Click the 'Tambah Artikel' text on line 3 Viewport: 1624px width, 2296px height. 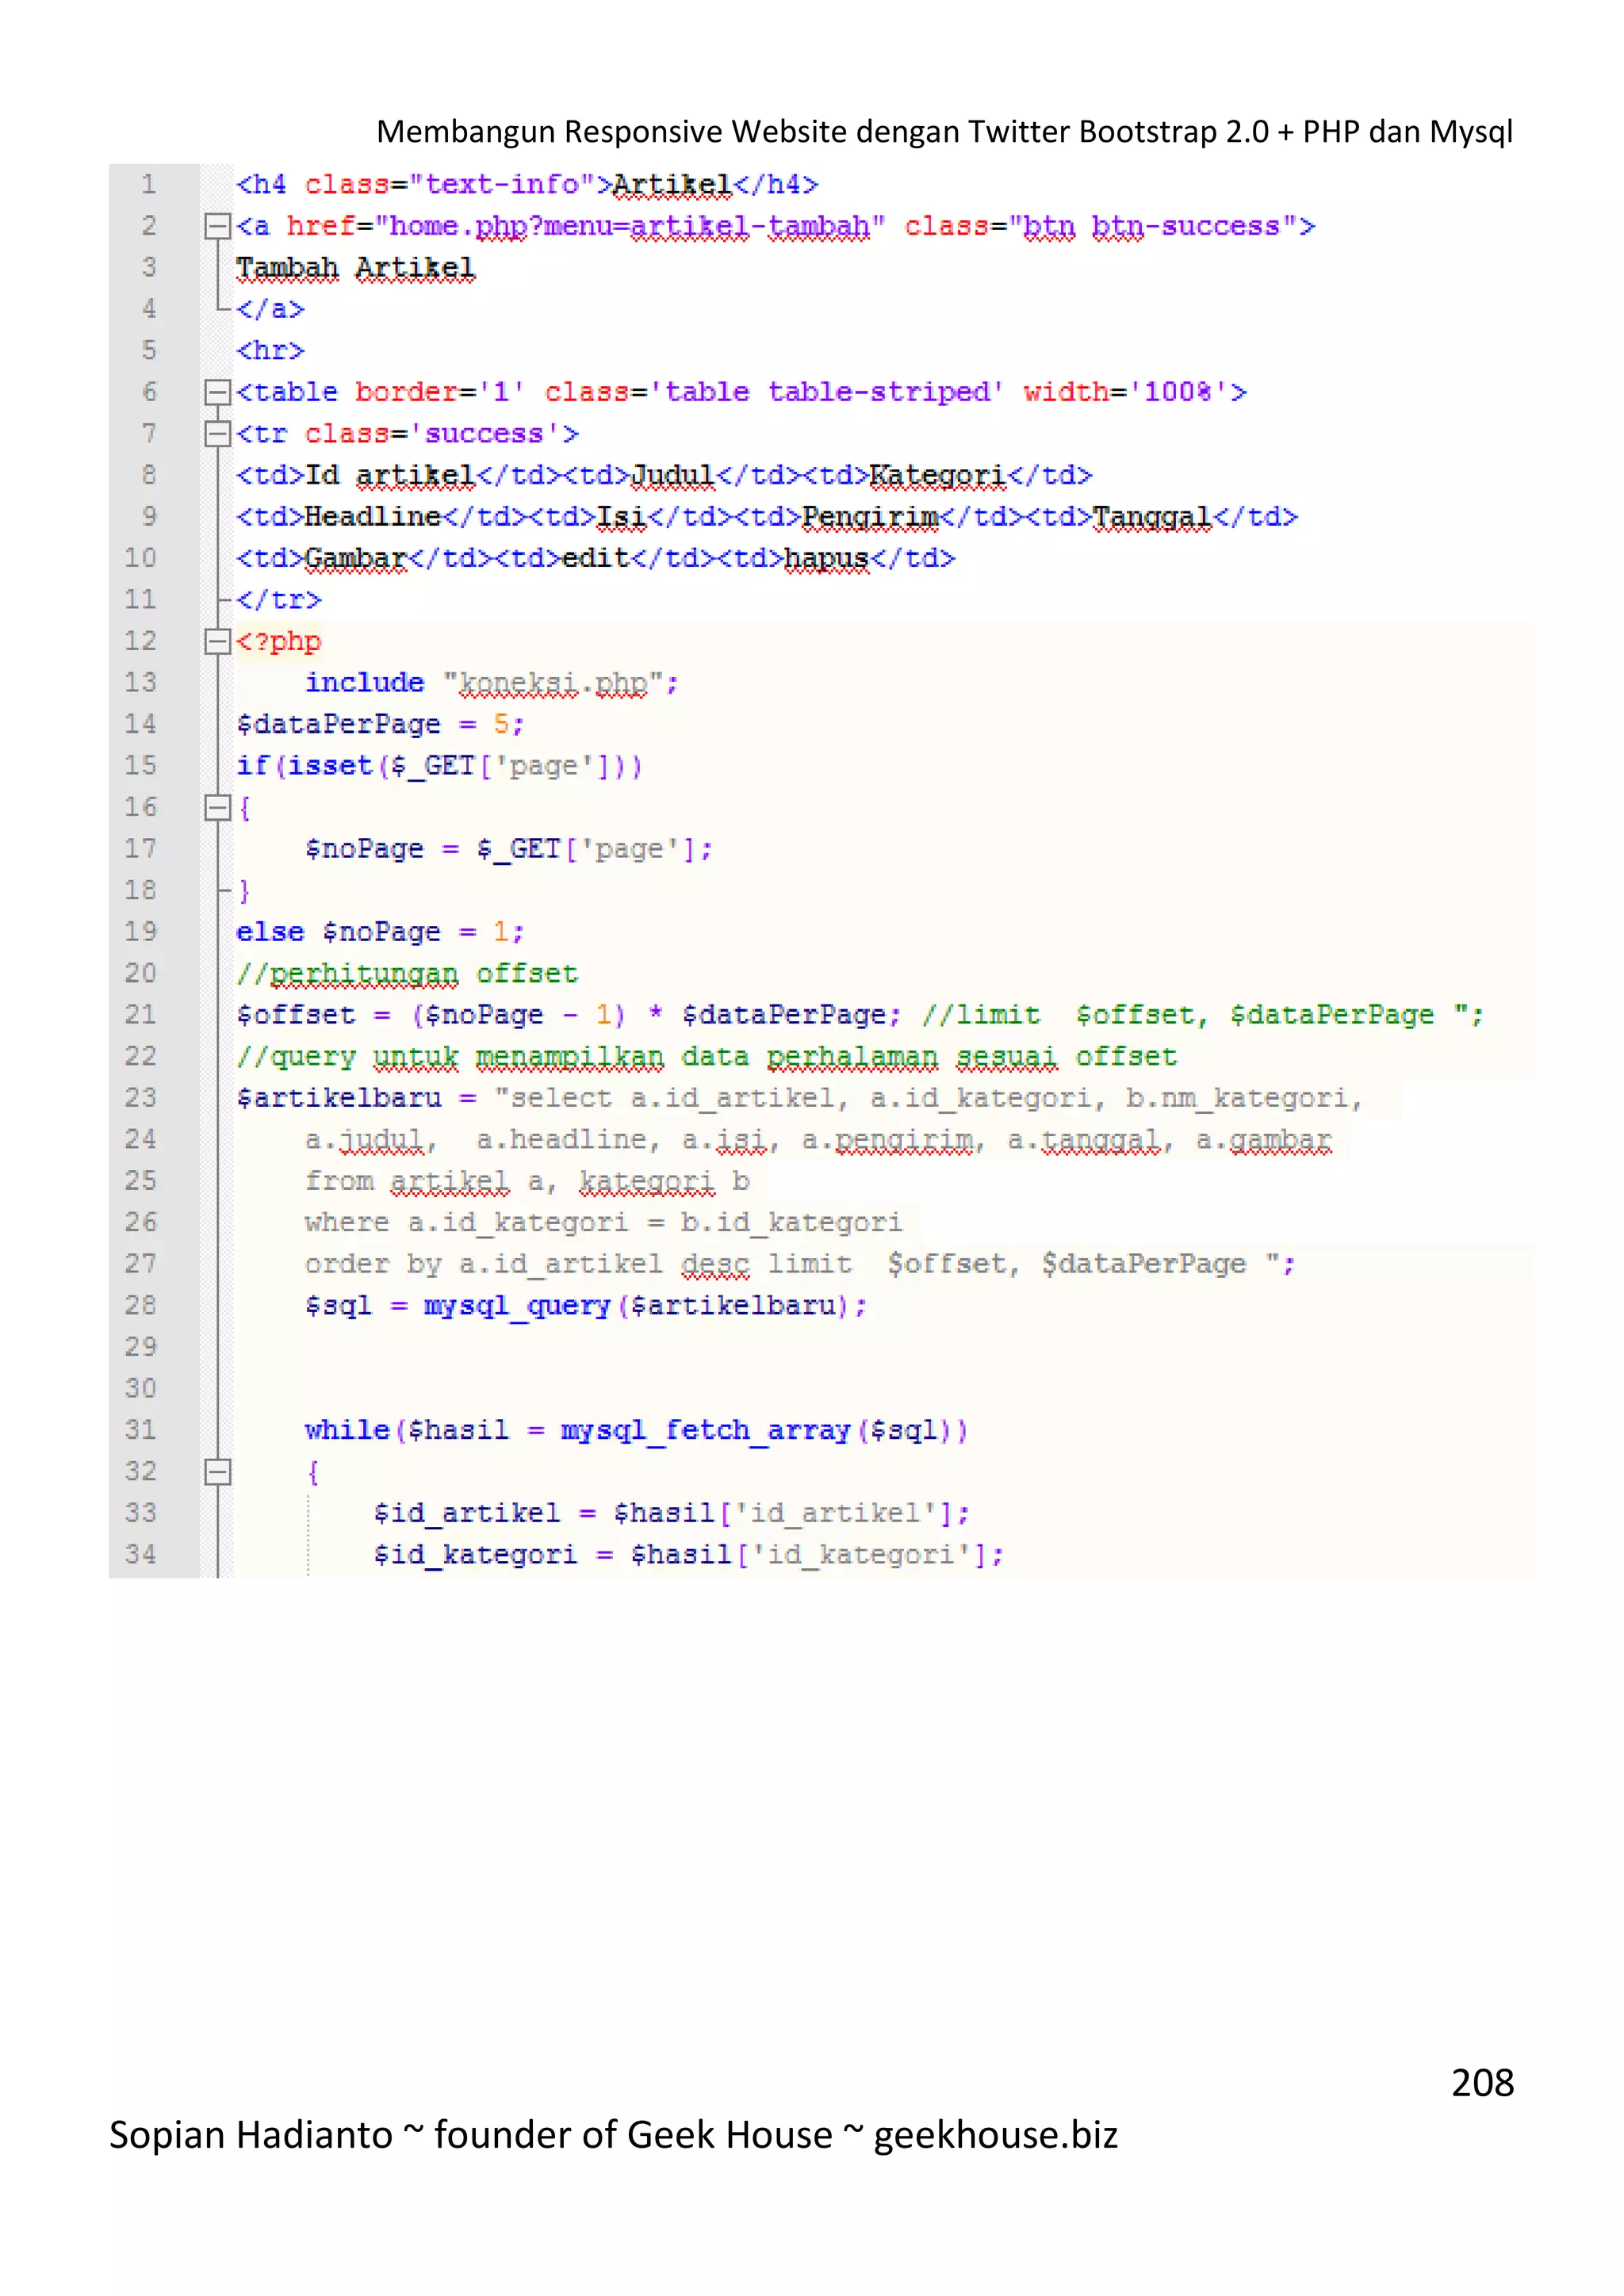point(356,268)
